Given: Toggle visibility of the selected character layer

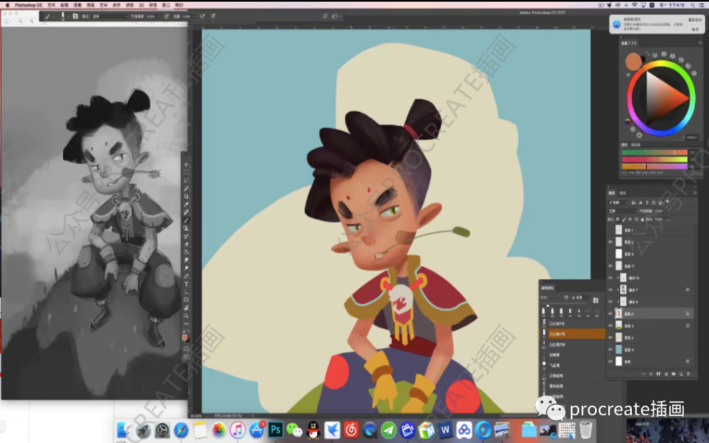Looking at the screenshot, I should 610,314.
